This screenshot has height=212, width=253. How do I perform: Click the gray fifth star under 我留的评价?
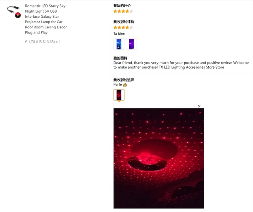click(131, 11)
